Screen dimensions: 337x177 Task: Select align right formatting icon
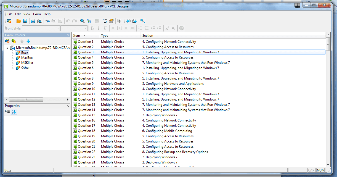pos(126,28)
